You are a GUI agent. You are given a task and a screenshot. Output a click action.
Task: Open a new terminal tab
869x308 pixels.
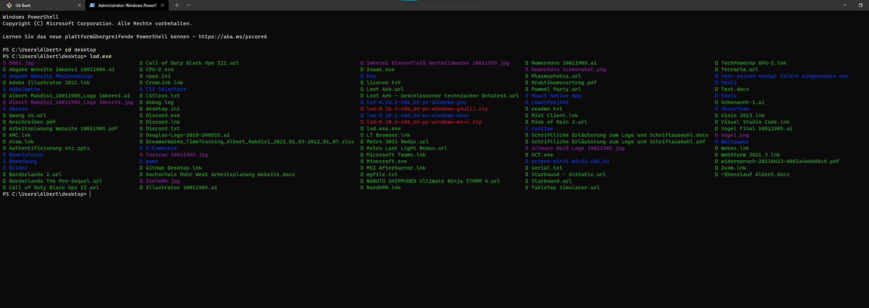pos(177,5)
